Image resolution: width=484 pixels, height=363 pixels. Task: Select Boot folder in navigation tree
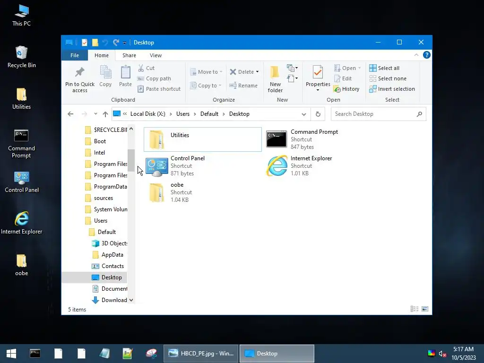pos(95,141)
